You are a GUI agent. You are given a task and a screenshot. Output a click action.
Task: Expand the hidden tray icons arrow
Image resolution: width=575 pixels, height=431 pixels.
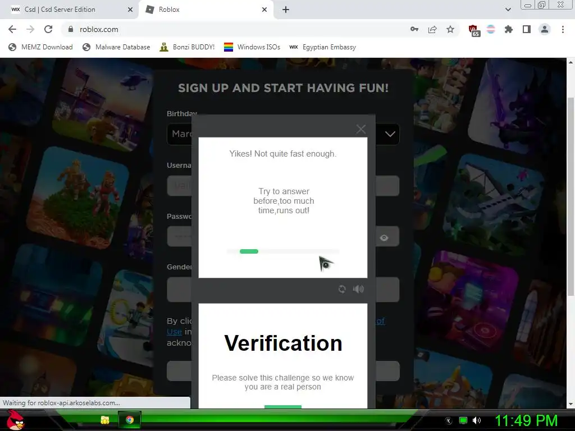coord(449,421)
